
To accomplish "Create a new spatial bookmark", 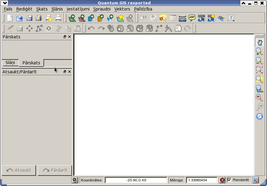I will click(x=211, y=18).
